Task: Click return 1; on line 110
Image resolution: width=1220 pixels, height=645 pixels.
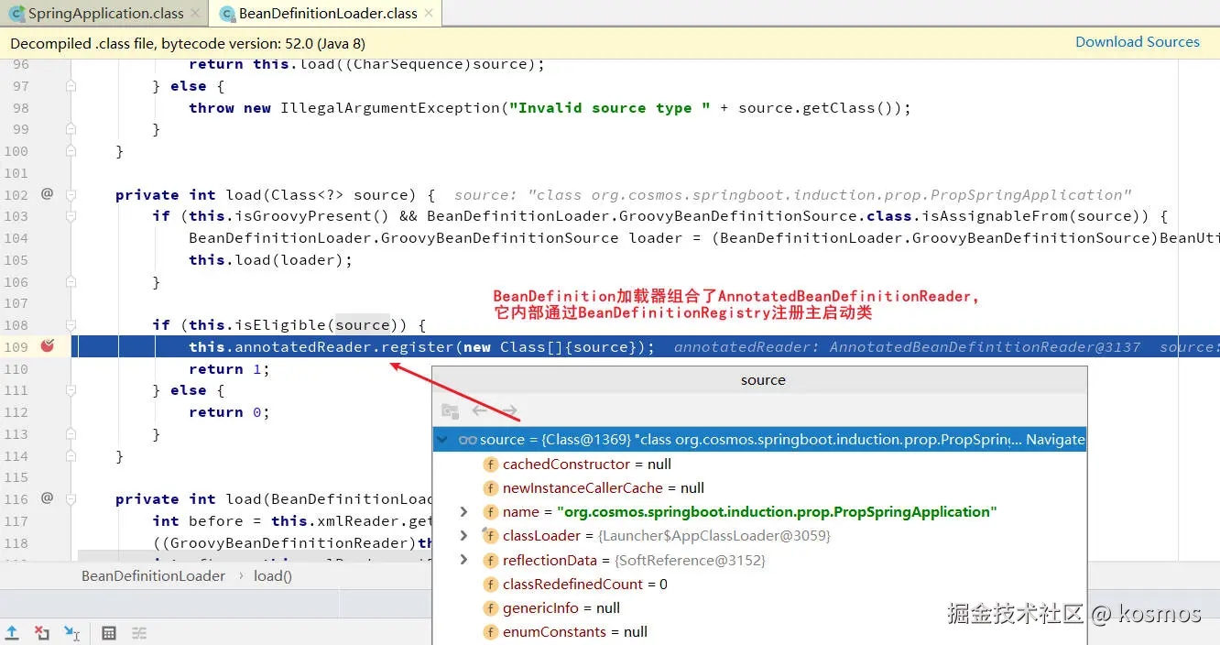Action: coord(229,368)
